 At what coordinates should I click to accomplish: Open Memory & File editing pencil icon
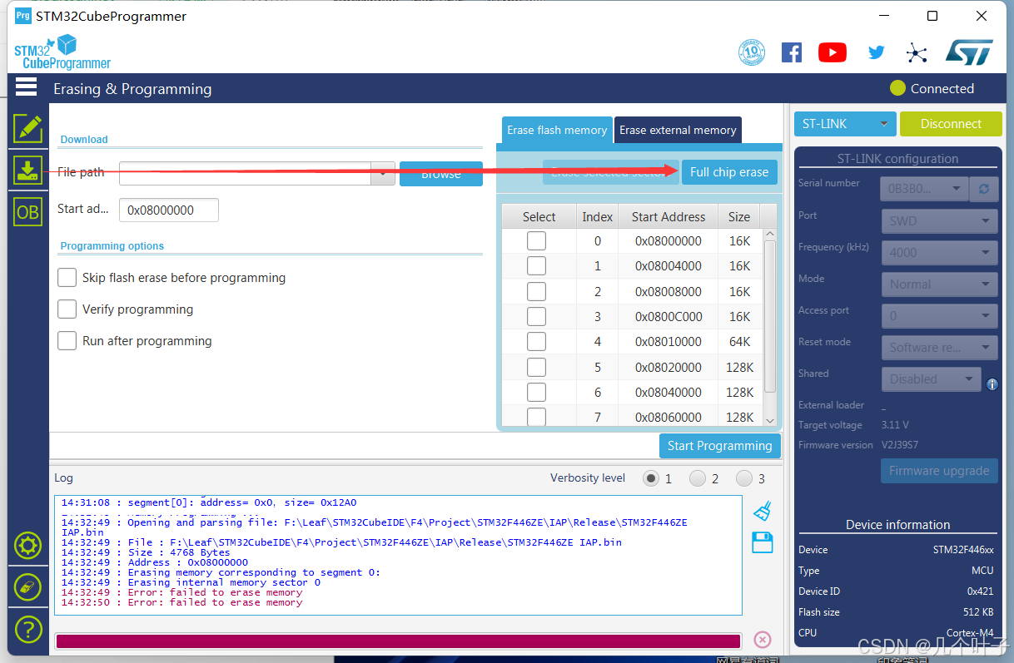pyautogui.click(x=27, y=128)
